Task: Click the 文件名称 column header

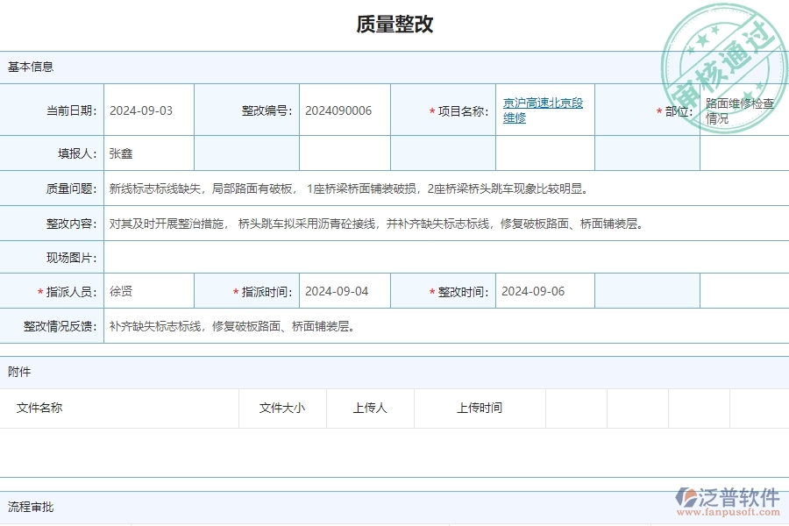Action: tap(43, 408)
